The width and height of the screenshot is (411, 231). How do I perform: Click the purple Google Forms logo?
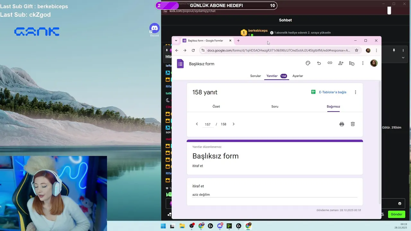click(x=180, y=64)
